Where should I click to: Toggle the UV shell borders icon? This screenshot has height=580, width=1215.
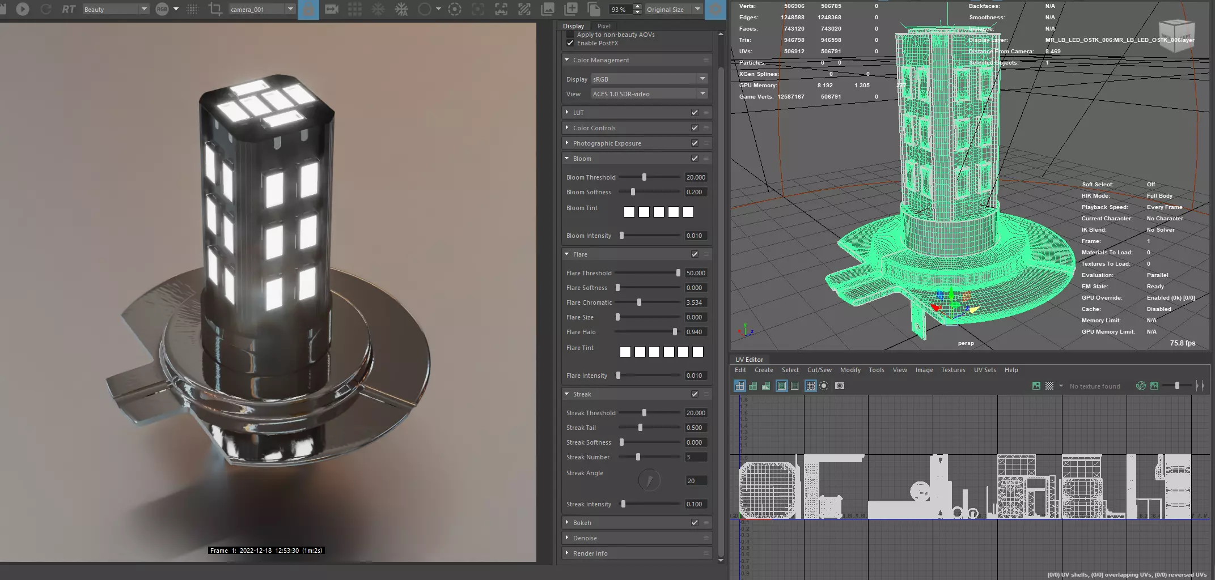click(x=782, y=386)
